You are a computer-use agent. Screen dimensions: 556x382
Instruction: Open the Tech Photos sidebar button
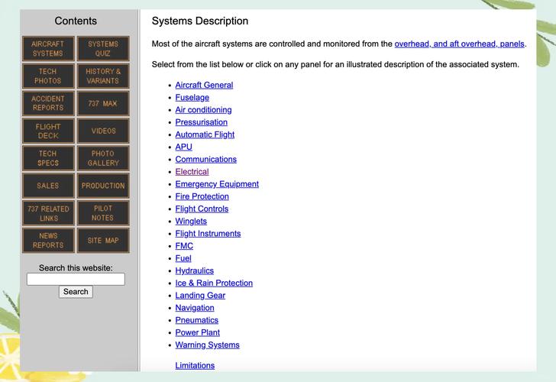[x=48, y=76]
